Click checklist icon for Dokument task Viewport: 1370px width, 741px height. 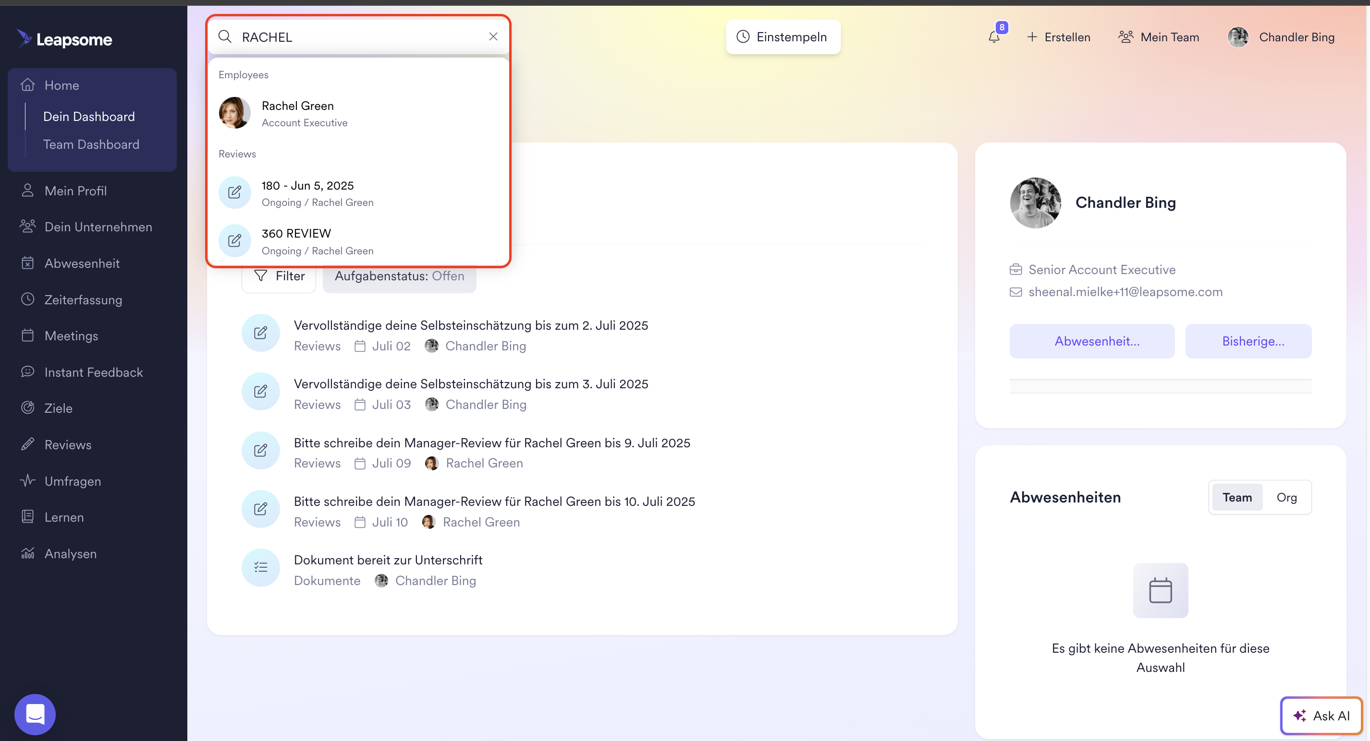(260, 567)
